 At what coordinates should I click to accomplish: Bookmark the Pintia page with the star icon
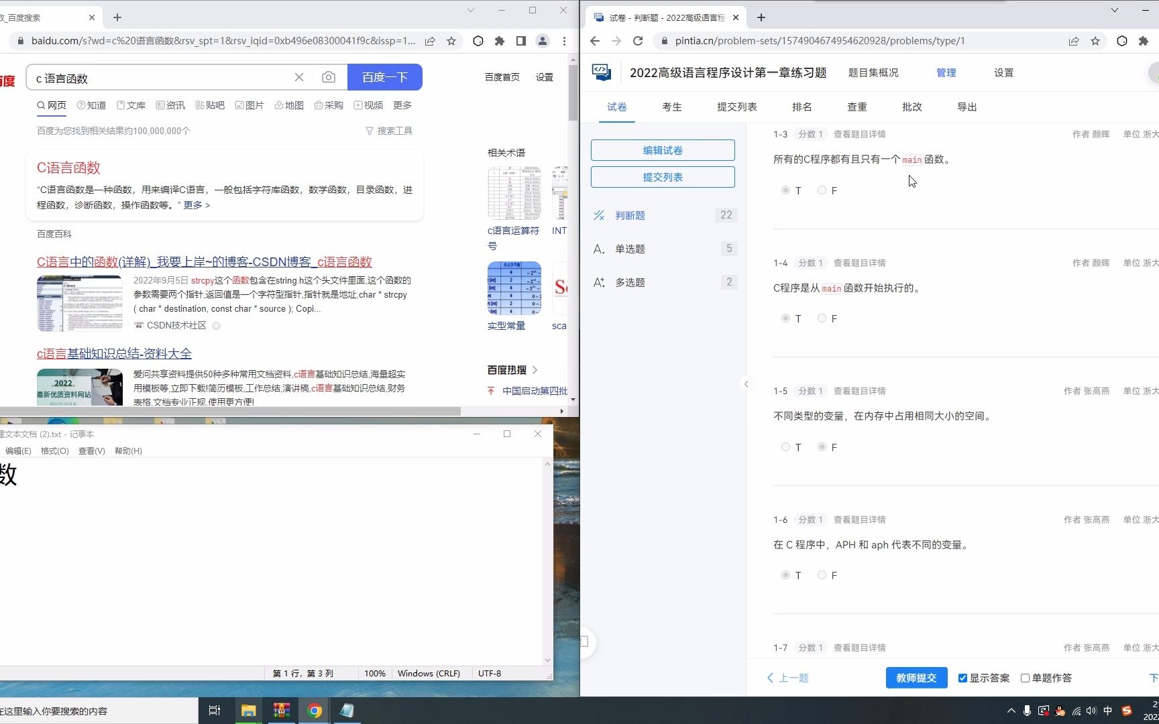pos(1095,41)
